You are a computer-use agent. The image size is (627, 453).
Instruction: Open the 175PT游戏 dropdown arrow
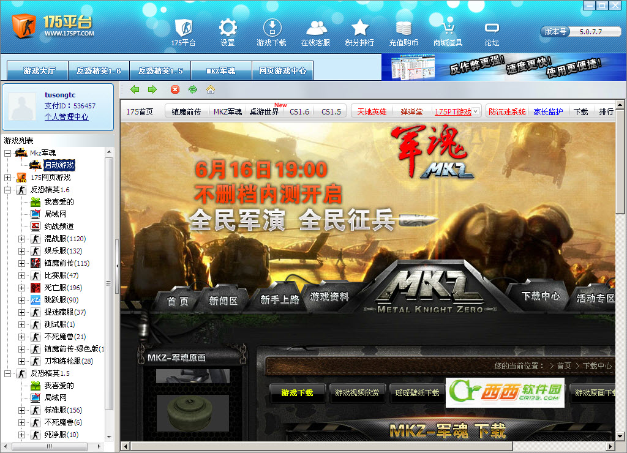(475, 111)
